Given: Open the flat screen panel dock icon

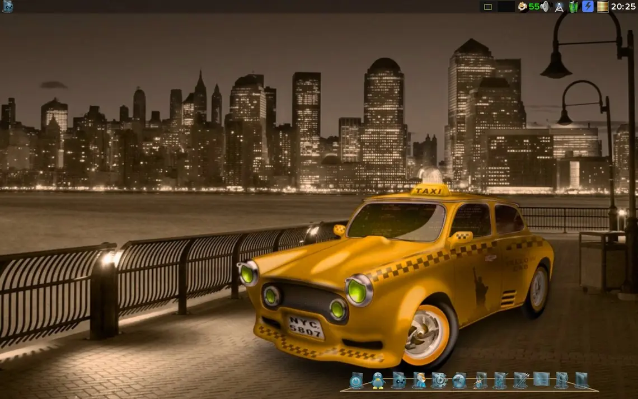Looking at the screenshot, I should point(541,380).
